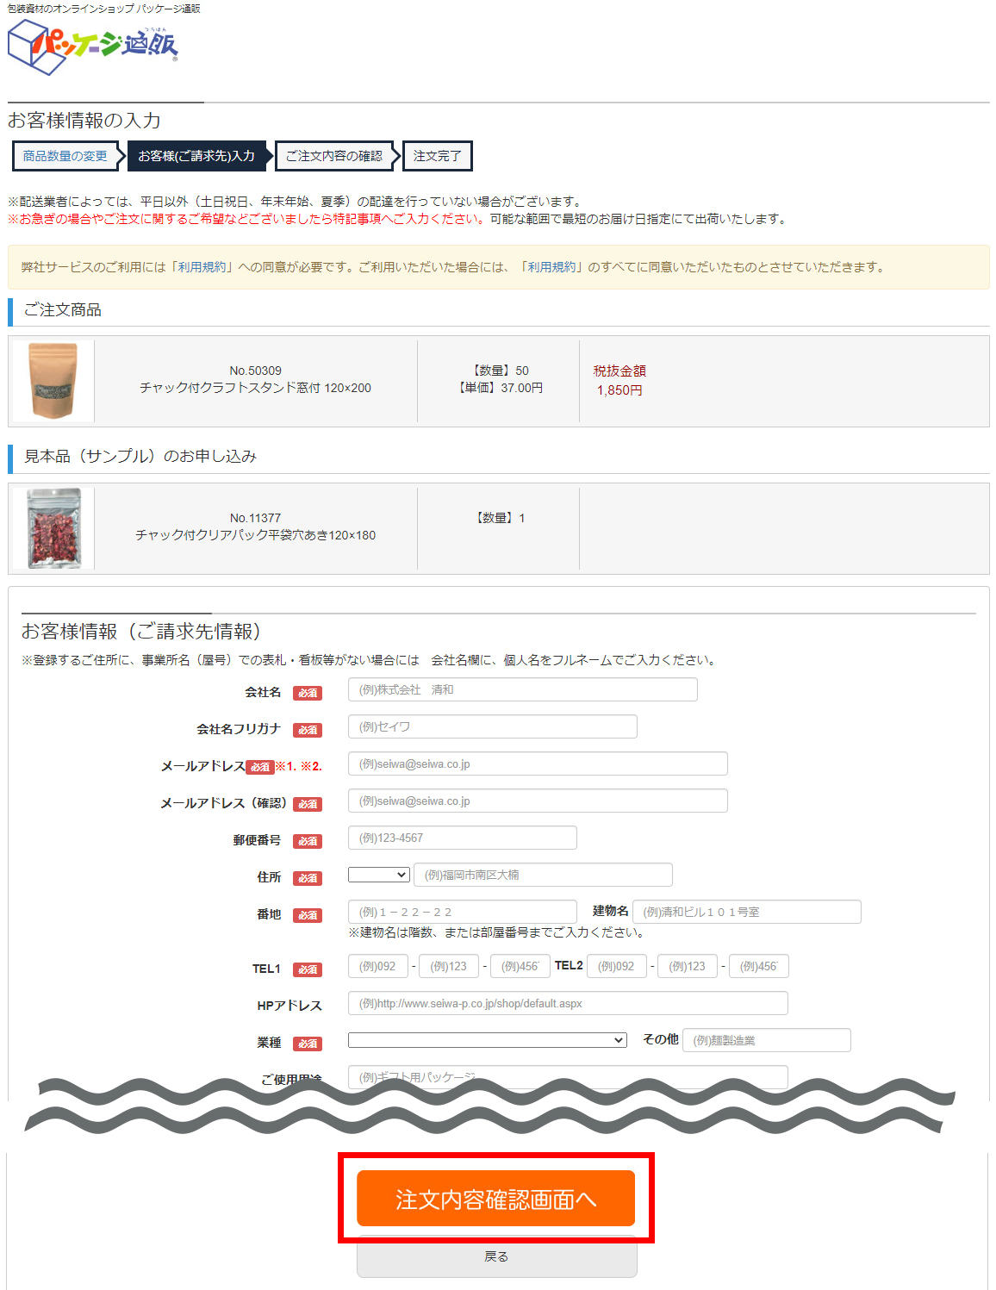Open the kraft stand pouch product thumbnail
Image resolution: width=996 pixels, height=1290 pixels.
click(x=53, y=380)
